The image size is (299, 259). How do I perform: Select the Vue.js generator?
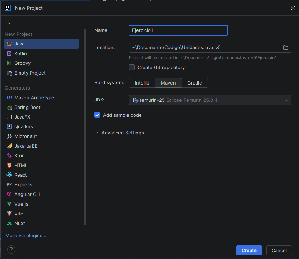41,204
